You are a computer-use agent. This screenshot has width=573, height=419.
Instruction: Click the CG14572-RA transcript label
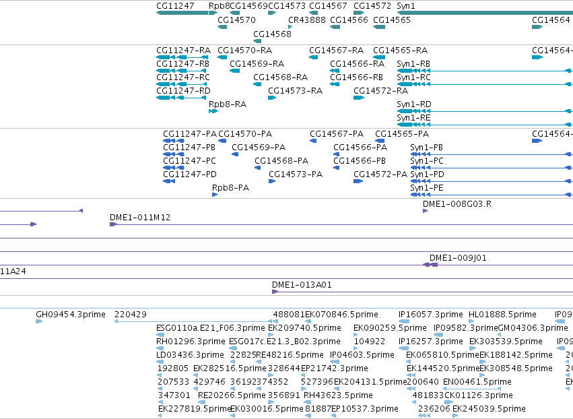[x=381, y=91]
